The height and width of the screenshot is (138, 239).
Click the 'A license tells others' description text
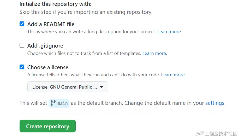pyautogui.click(x=94, y=75)
